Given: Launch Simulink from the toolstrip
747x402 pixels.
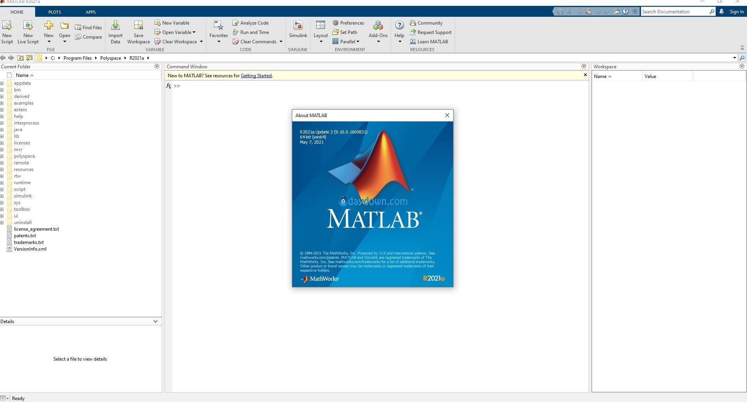Looking at the screenshot, I should (x=298, y=30).
